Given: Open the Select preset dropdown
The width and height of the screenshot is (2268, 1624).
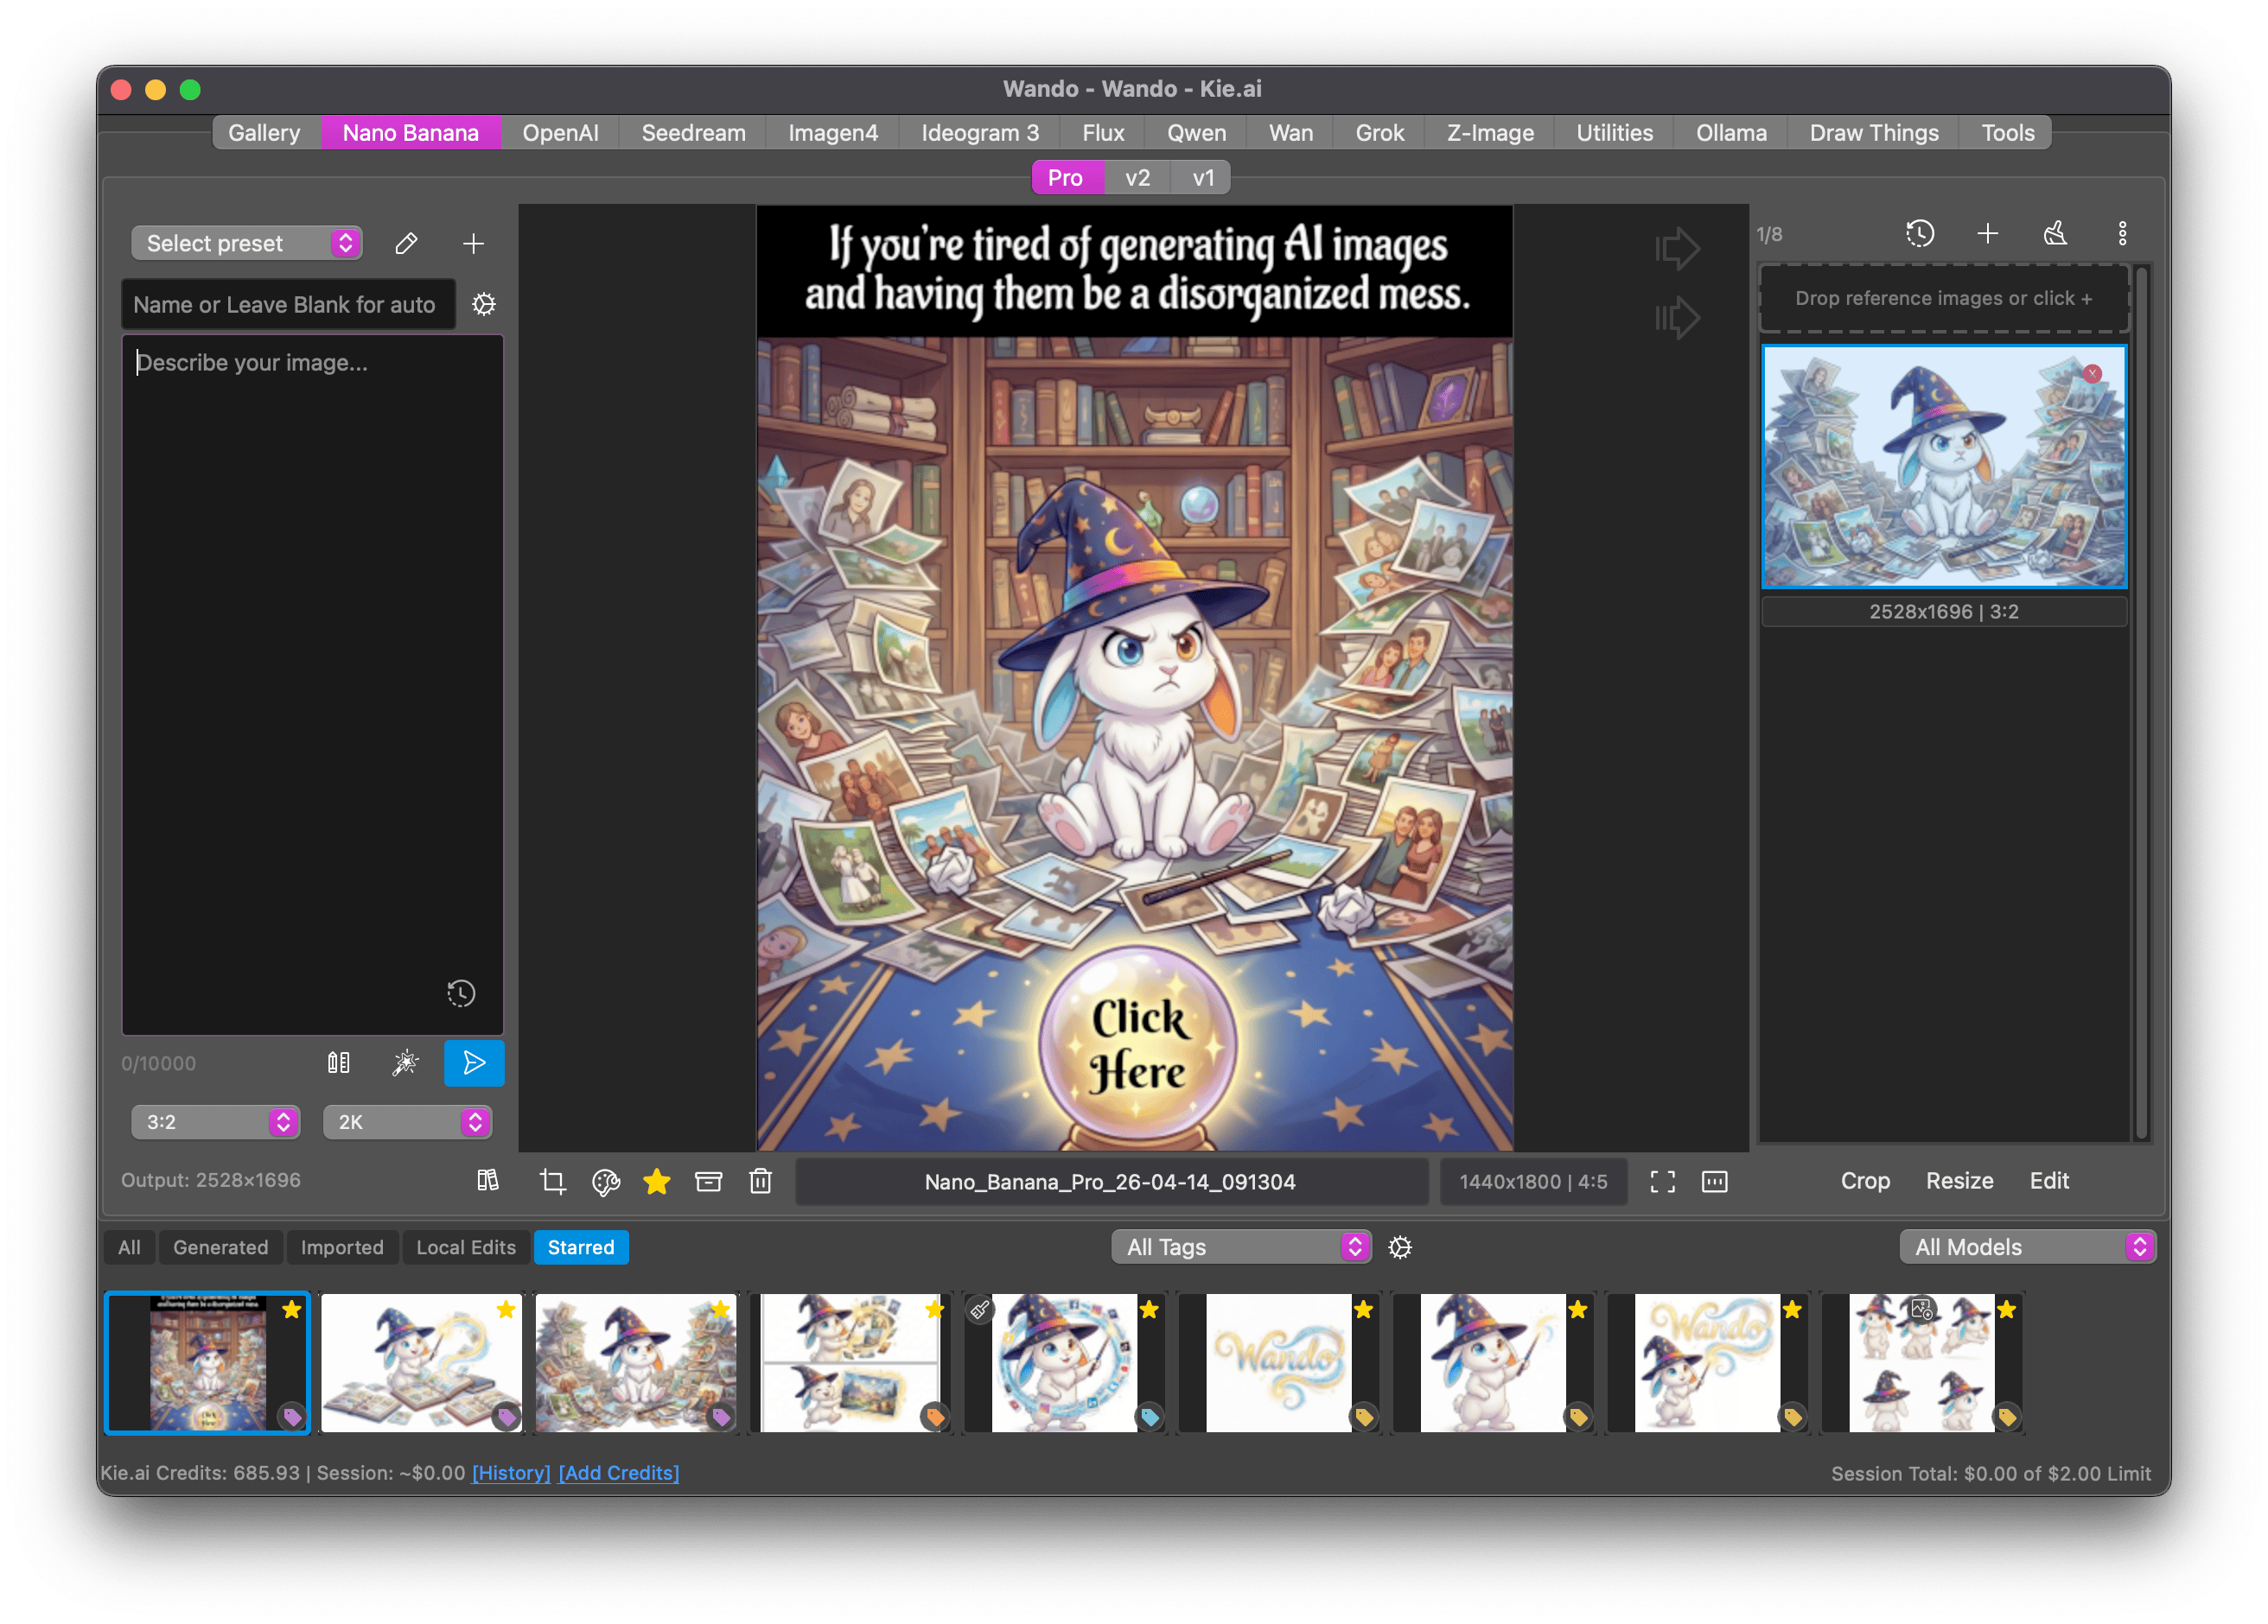Looking at the screenshot, I should pos(246,243).
